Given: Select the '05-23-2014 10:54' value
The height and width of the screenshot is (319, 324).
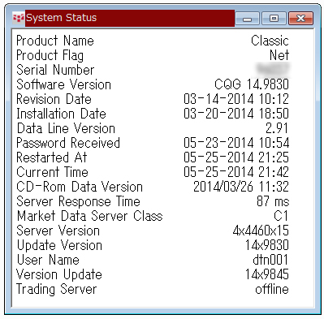Looking at the screenshot, I should [x=236, y=143].
